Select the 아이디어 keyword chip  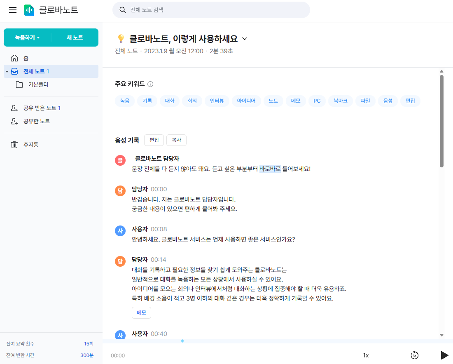pos(246,101)
